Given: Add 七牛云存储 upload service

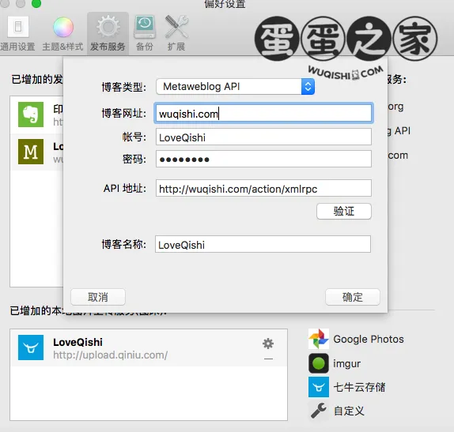Looking at the screenshot, I should (359, 387).
